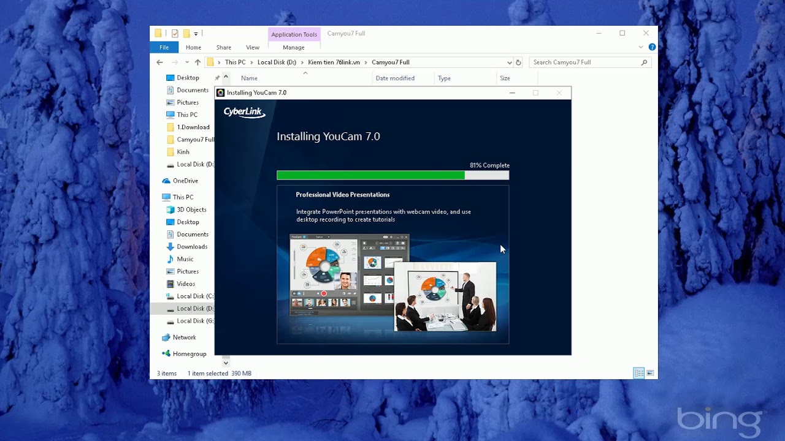Open Explorer Help question mark icon
The image size is (785, 441).
click(x=652, y=47)
